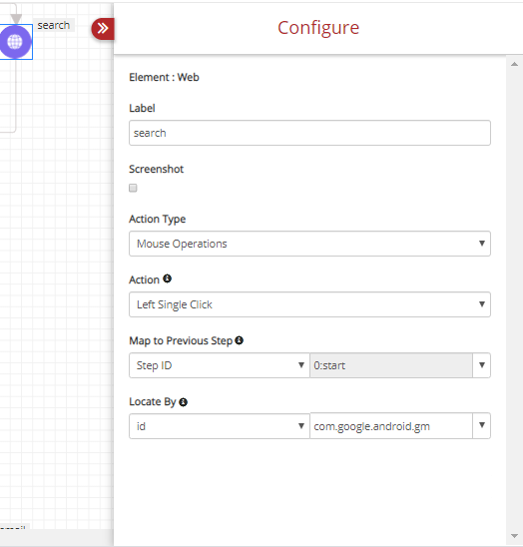Collapse the Configure panel with the red arrow
Image resolution: width=523 pixels, height=547 pixels.
(x=103, y=29)
